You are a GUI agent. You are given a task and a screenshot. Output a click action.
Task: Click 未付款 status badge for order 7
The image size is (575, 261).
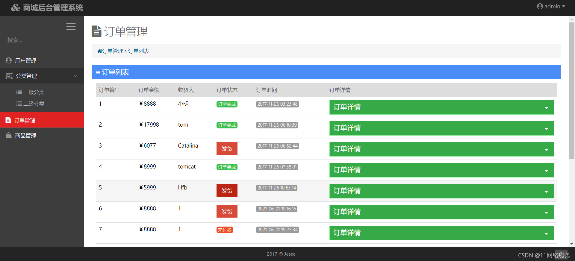click(225, 230)
